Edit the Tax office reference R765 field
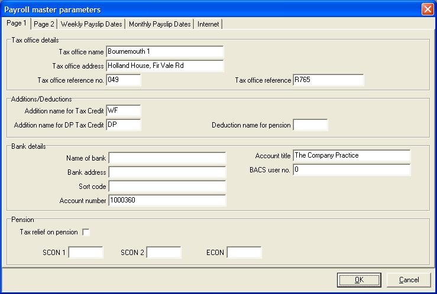This screenshot has width=437, height=294. (x=328, y=80)
